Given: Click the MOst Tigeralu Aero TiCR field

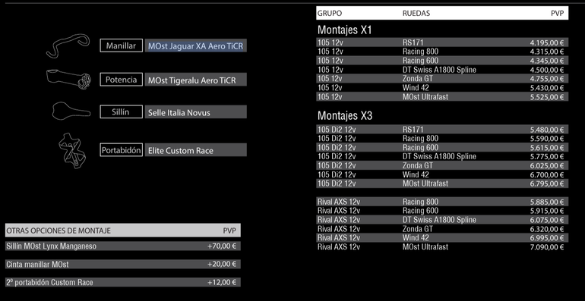Looking at the screenshot, I should point(195,80).
